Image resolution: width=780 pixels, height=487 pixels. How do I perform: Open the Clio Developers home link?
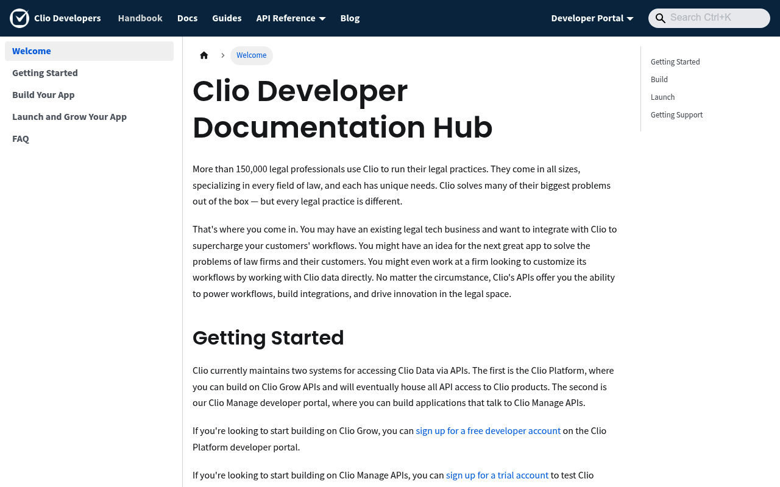[x=55, y=18]
